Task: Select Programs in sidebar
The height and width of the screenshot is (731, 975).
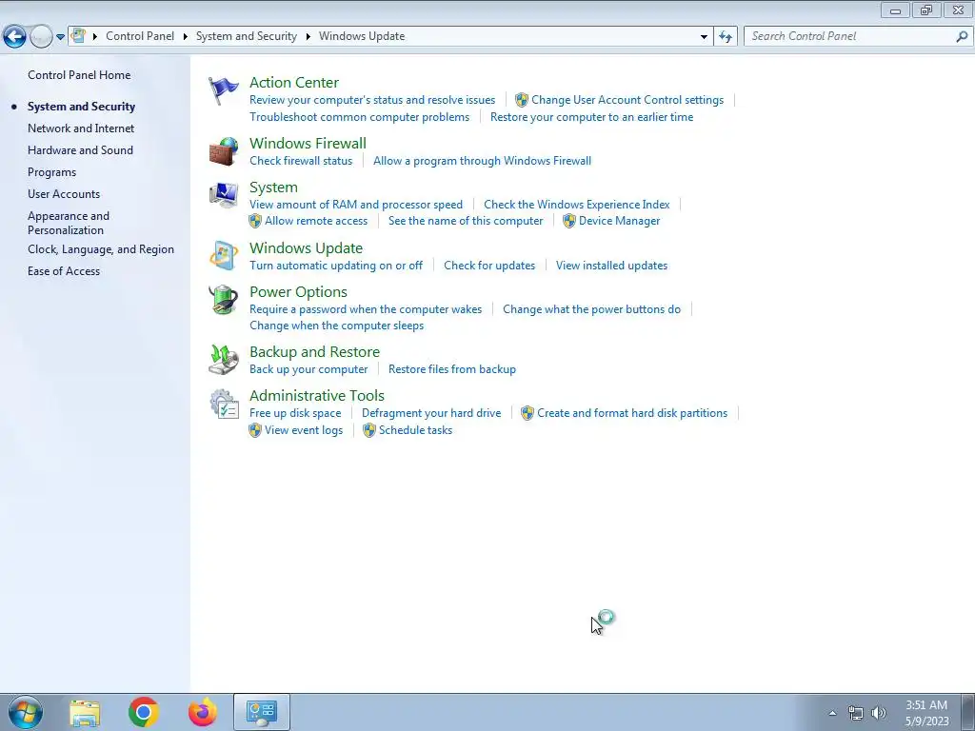Action: click(x=51, y=172)
